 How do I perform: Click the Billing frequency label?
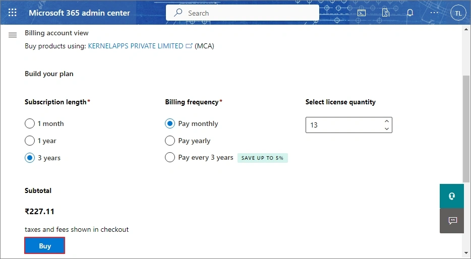pyautogui.click(x=192, y=102)
